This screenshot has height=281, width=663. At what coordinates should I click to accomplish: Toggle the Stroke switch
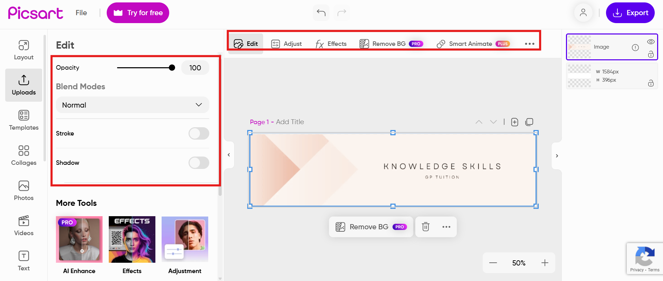coord(199,133)
